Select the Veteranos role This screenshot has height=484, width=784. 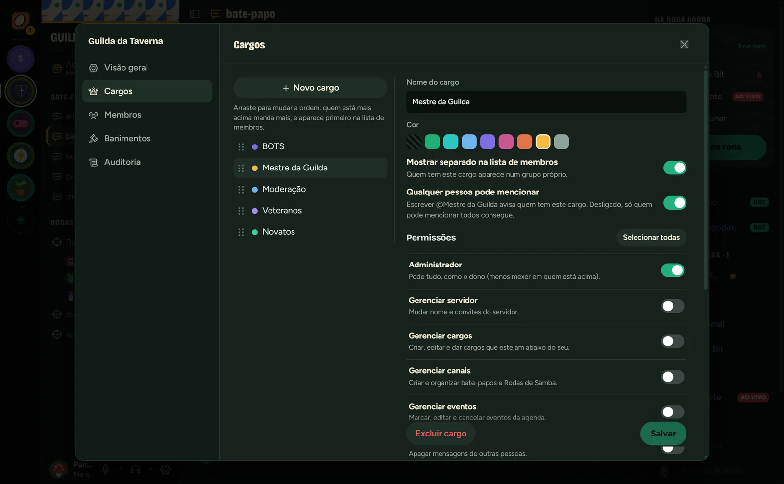pyautogui.click(x=310, y=211)
